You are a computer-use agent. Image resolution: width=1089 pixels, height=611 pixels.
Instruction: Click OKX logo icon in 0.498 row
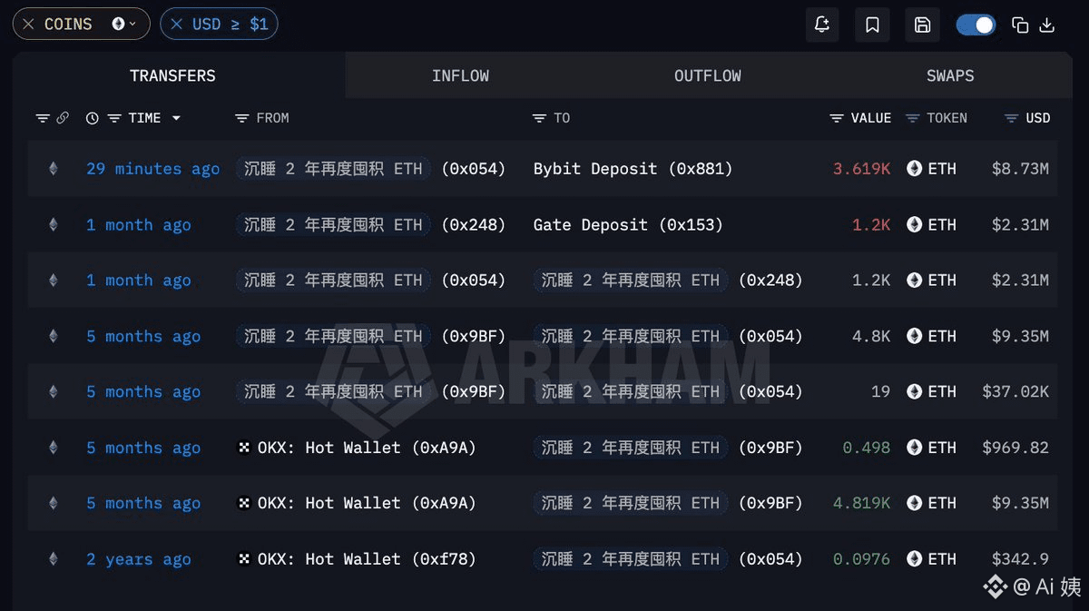click(244, 448)
